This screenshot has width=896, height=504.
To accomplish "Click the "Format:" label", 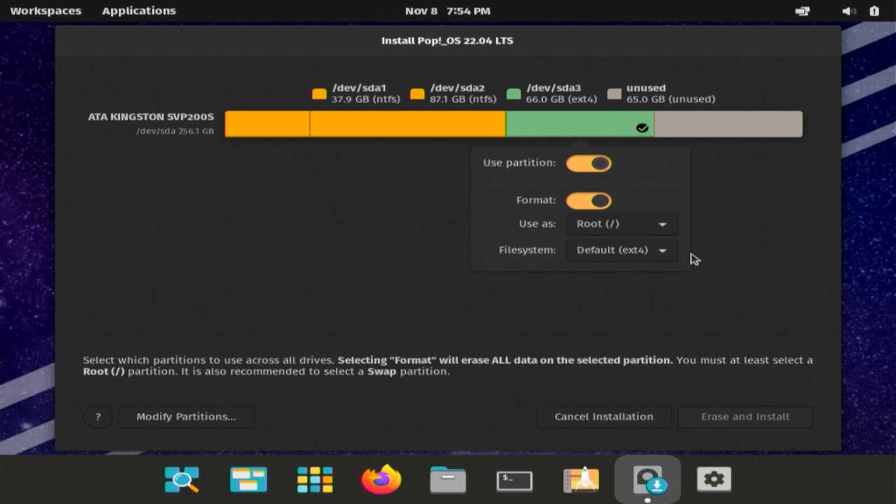I will click(x=536, y=200).
